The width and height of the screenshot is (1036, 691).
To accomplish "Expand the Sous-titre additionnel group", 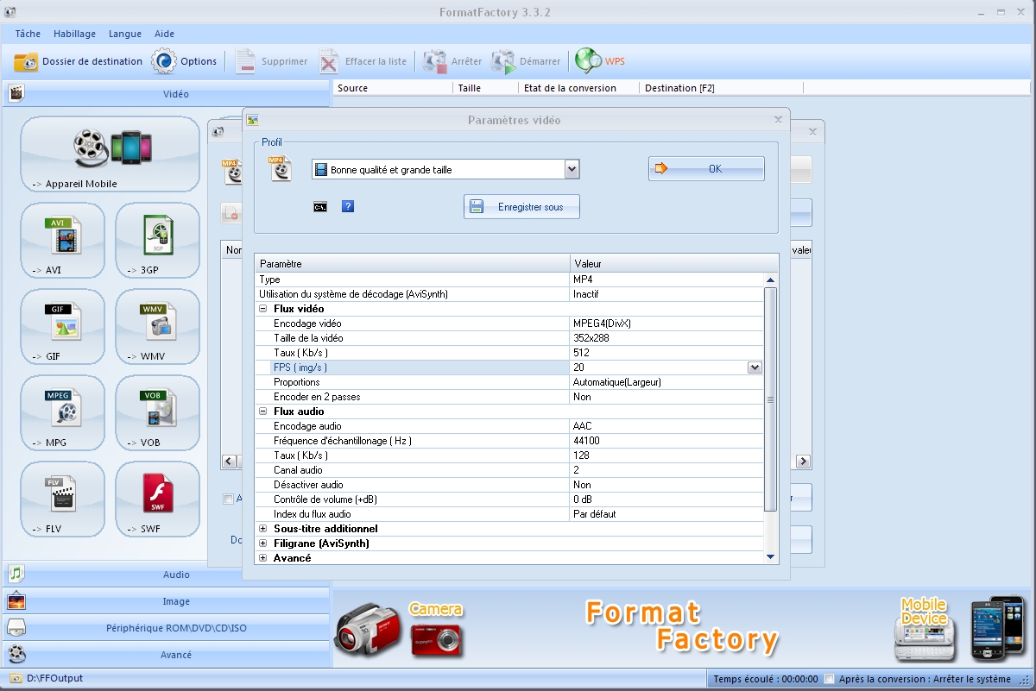I will 263,529.
